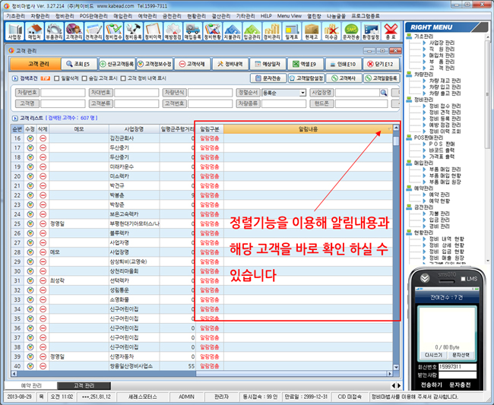Open 환경설정 from the main toolbar
This screenshot has height=405, width=494.
[x=371, y=30]
